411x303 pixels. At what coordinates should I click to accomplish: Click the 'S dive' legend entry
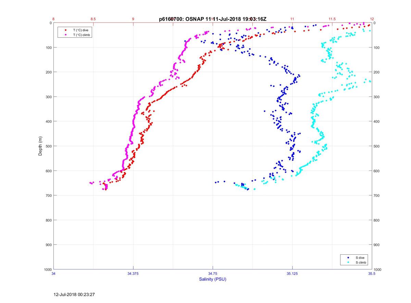(360, 257)
